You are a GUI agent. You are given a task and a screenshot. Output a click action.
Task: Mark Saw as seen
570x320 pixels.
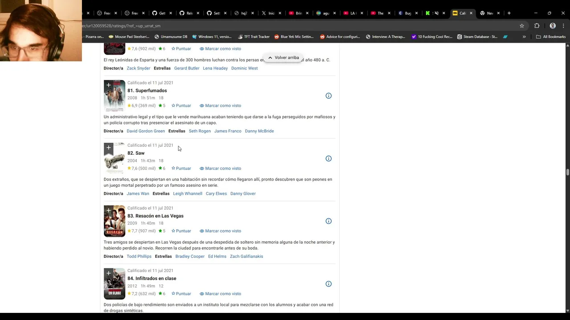click(x=220, y=168)
